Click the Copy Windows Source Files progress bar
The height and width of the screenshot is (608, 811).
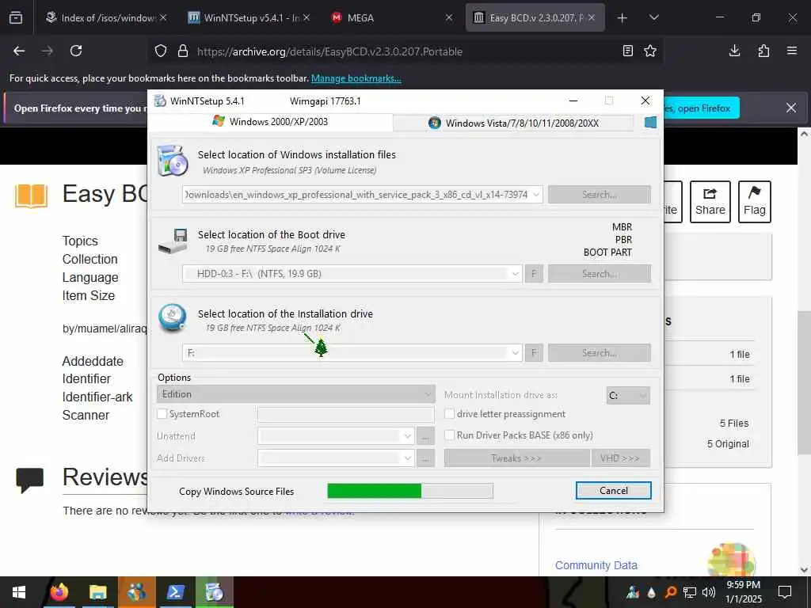point(410,491)
